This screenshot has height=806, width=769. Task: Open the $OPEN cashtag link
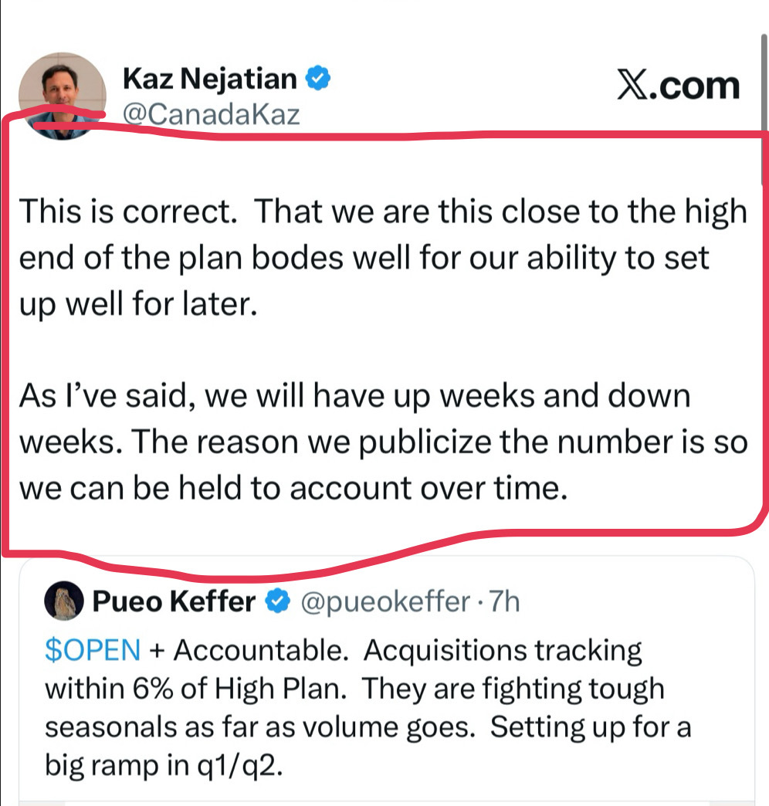[x=93, y=650]
